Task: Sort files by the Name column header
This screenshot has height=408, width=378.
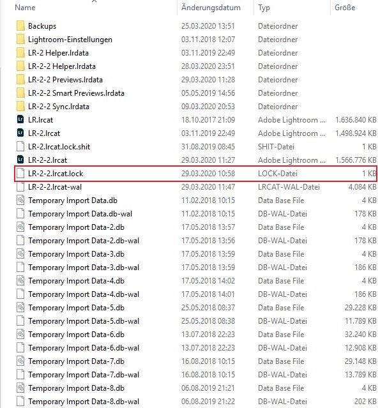Action: point(25,7)
